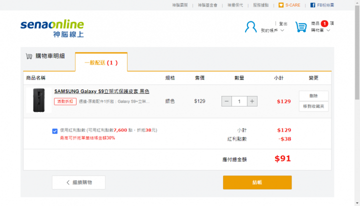The height and width of the screenshot is (206, 360).
Task: Click the orange 結帳 checkout button
Action: [x=257, y=182]
